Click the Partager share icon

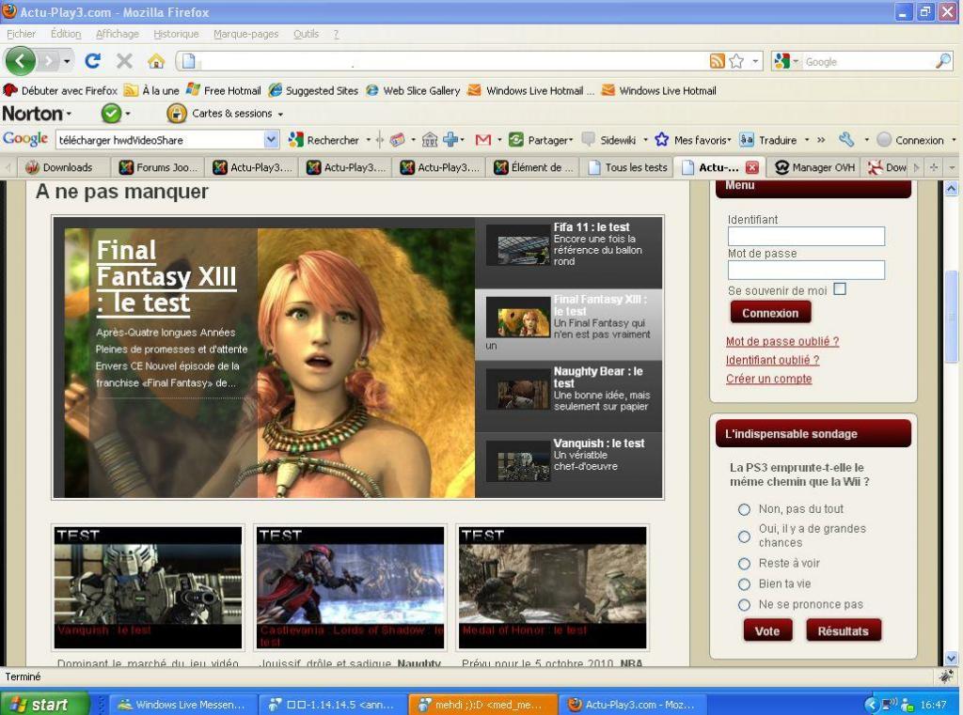(516, 140)
